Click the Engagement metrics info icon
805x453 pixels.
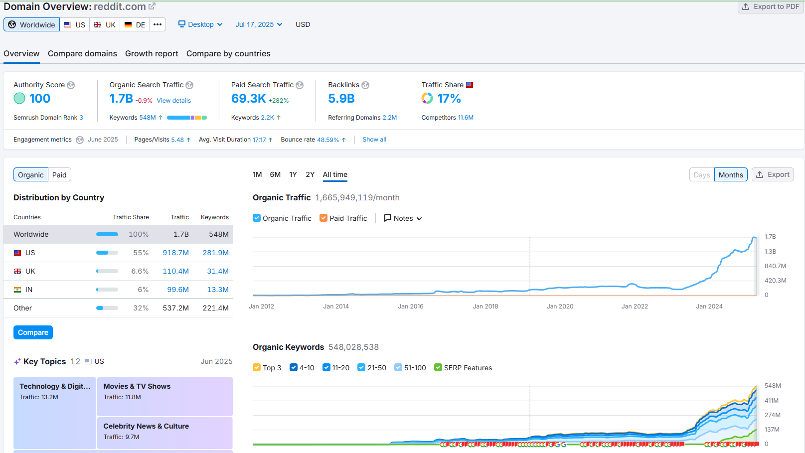(80, 140)
